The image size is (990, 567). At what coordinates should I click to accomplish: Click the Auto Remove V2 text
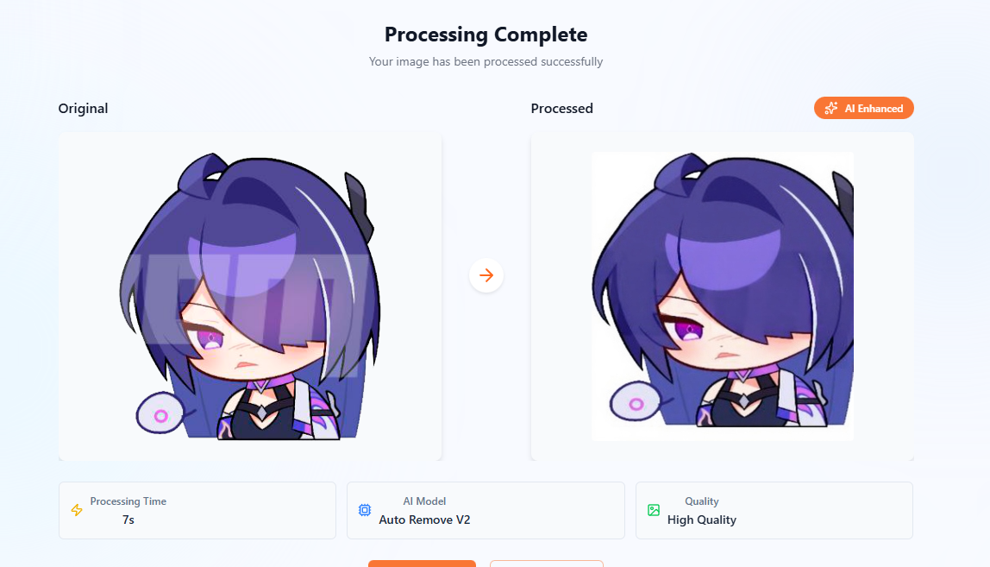[x=424, y=520]
